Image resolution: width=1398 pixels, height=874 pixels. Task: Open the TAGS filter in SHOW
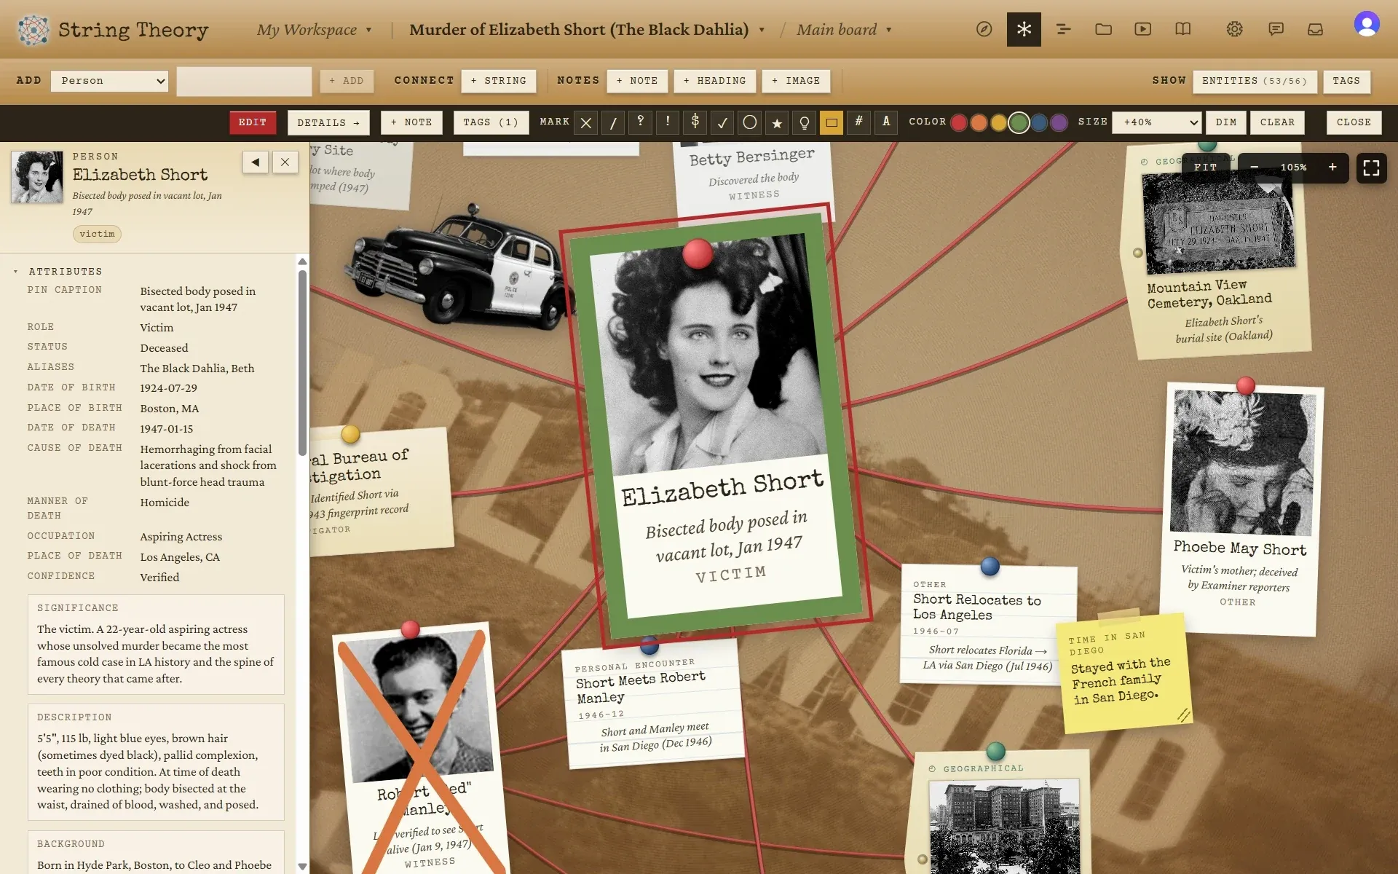tap(1346, 81)
